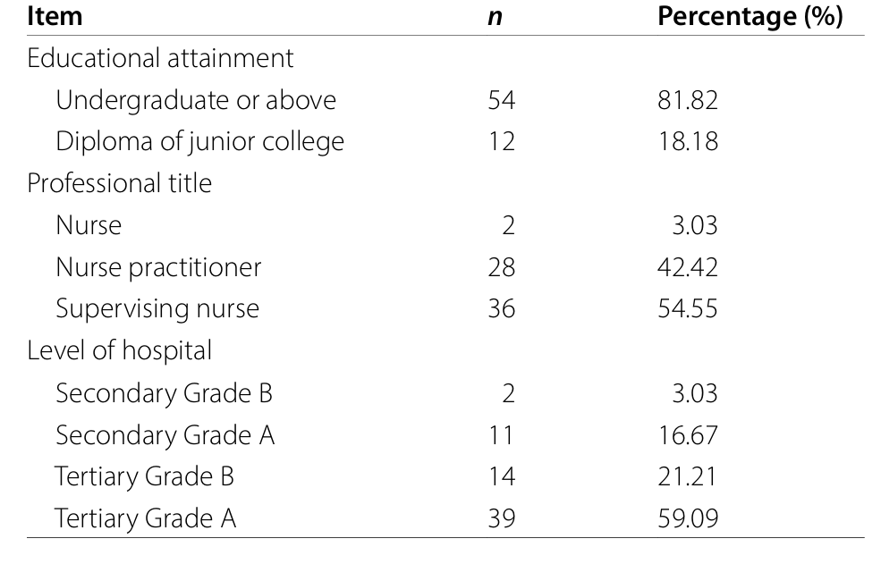The height and width of the screenshot is (564, 881).
Task: Select the Secondary Grade B row label
Action: point(164,392)
